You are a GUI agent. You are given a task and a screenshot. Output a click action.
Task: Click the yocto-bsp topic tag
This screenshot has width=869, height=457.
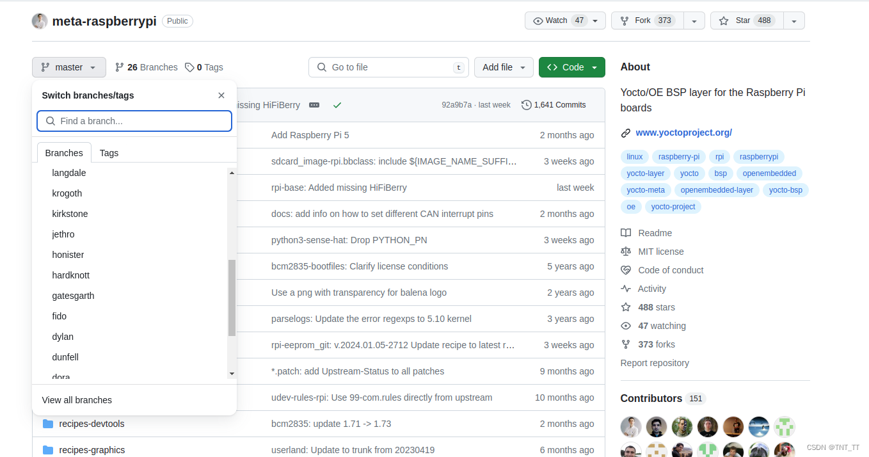(x=786, y=190)
